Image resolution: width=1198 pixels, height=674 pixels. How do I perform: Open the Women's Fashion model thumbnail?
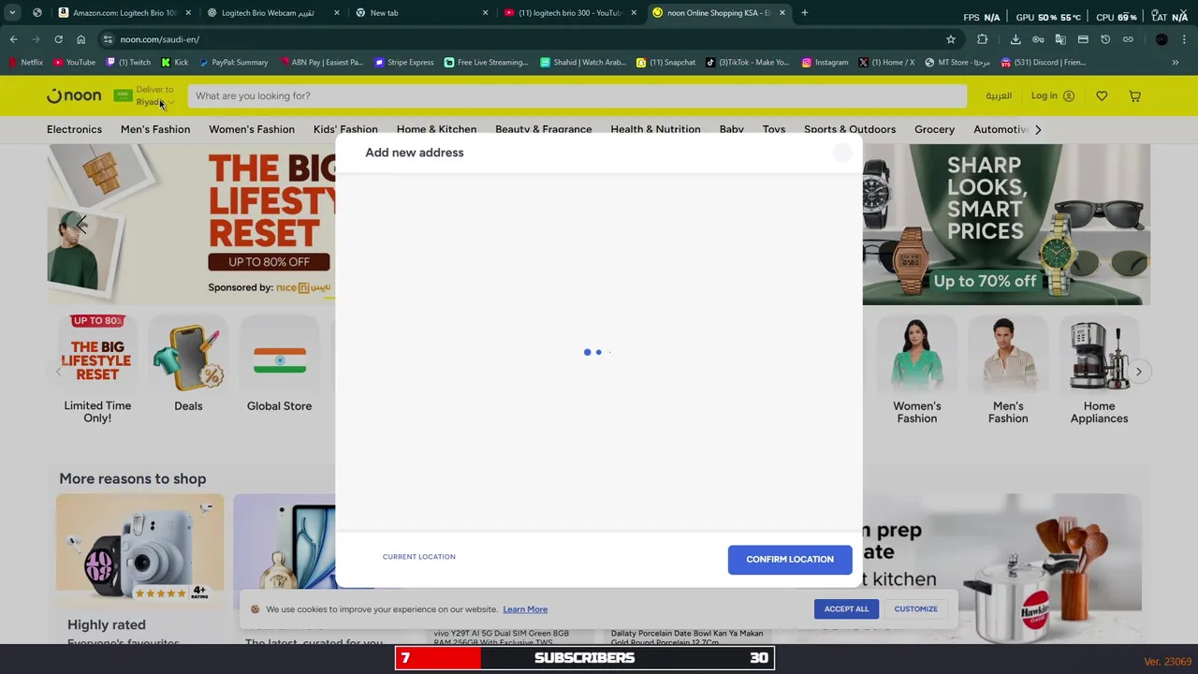(917, 370)
